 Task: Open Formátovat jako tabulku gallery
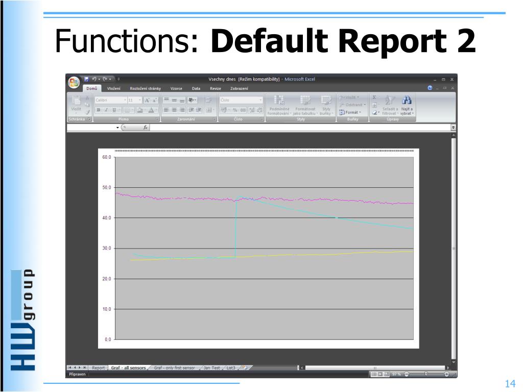305,105
